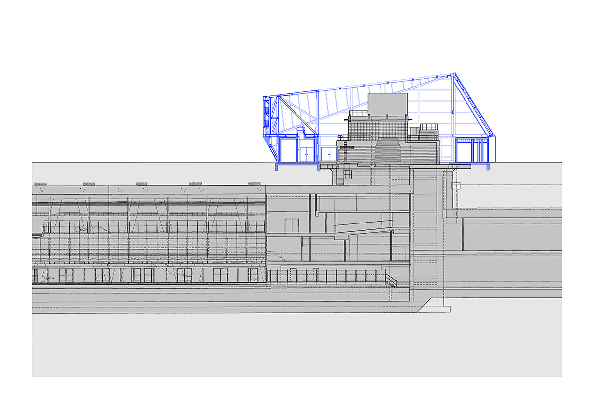
Task: Click the small square box right of shaft
Action: (456, 186)
